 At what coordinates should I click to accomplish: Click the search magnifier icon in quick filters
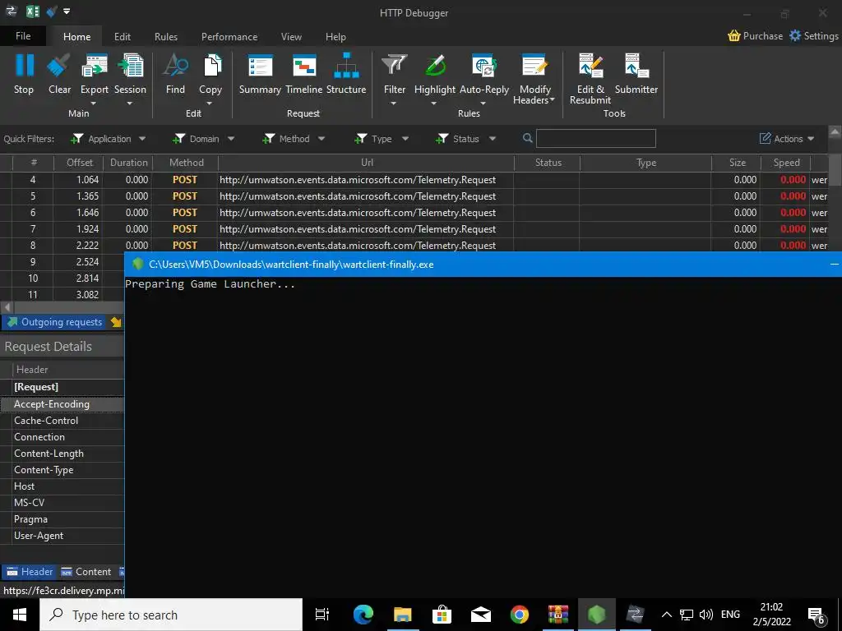[x=528, y=138]
